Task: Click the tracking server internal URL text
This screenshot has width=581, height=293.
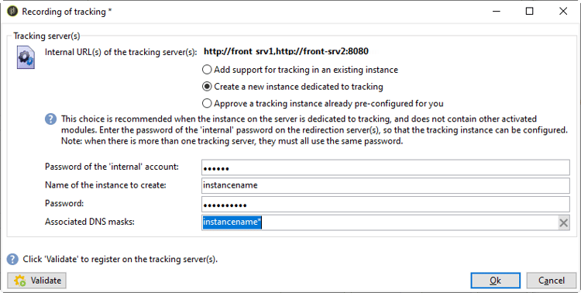Action: tap(286, 51)
